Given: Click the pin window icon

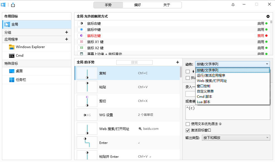Looking at the screenshot, I should click(233, 5).
